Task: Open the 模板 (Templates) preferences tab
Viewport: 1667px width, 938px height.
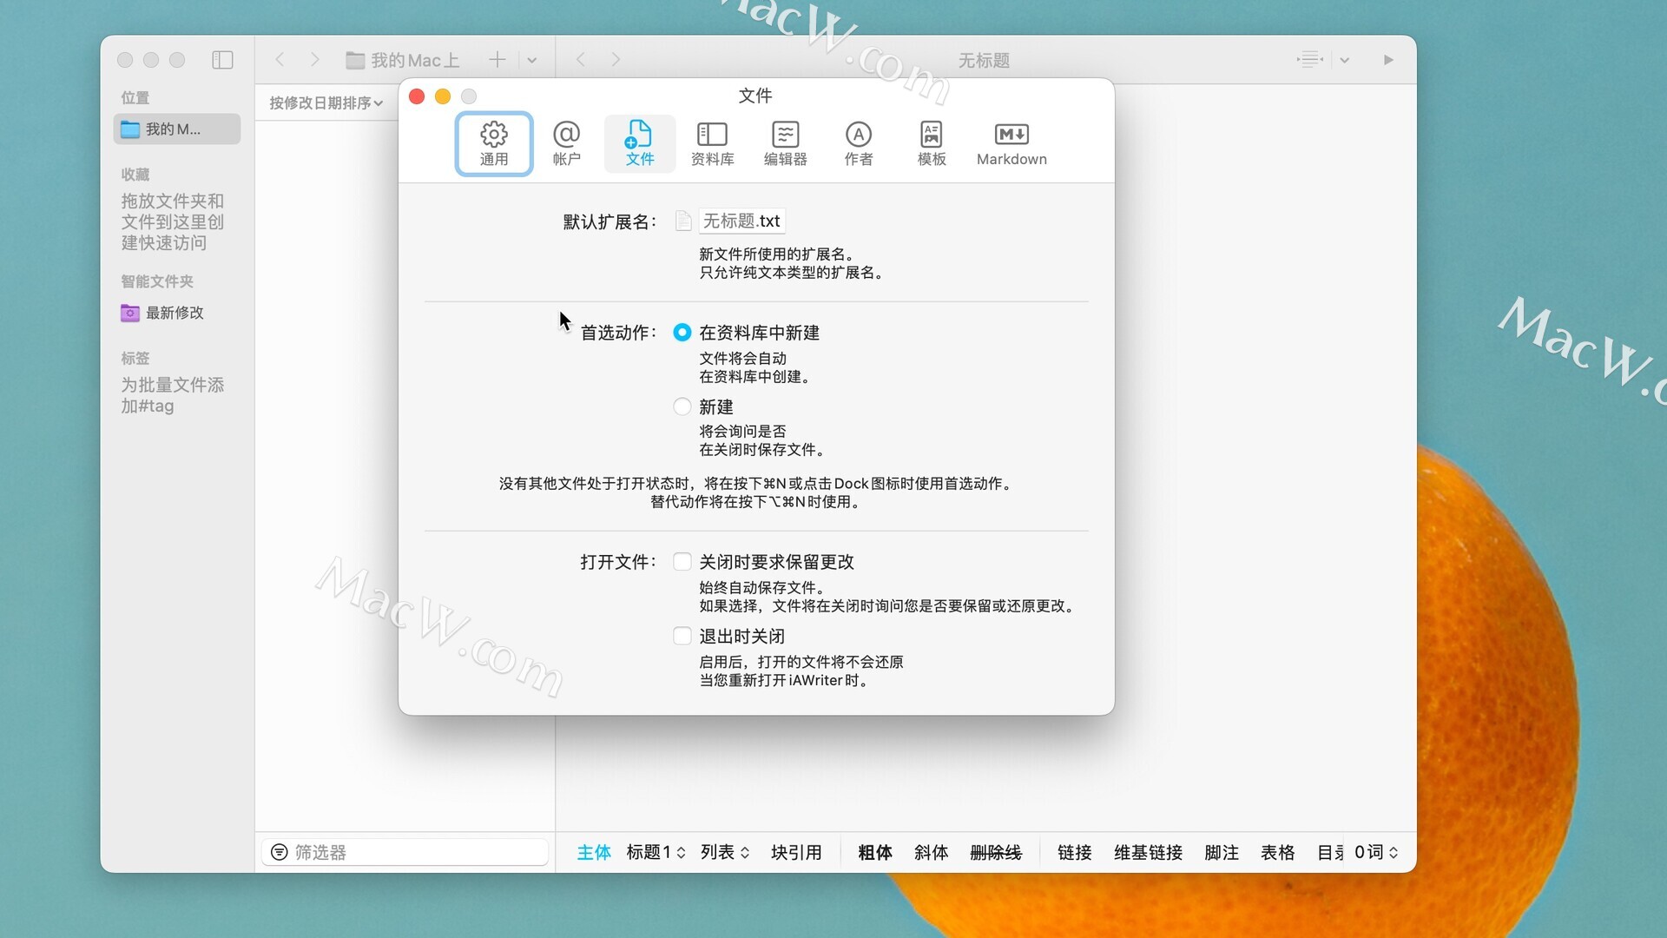Action: pyautogui.click(x=931, y=144)
